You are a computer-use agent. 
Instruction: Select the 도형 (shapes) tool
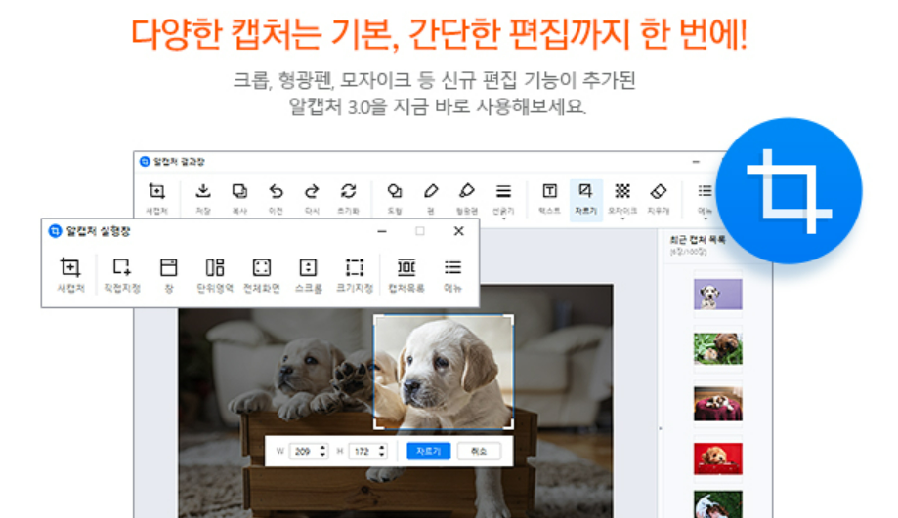pos(395,198)
